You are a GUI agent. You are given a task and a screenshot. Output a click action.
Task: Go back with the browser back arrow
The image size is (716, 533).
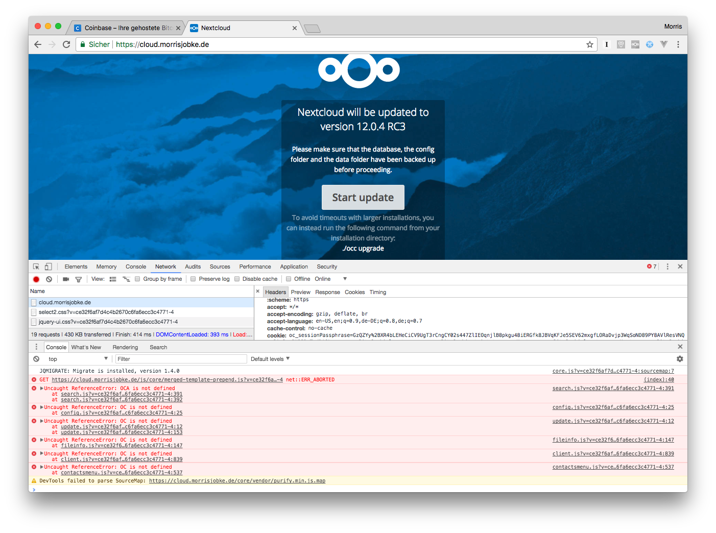pyautogui.click(x=38, y=44)
